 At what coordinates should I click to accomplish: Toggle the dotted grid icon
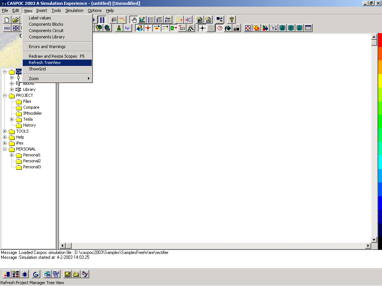[211, 28]
